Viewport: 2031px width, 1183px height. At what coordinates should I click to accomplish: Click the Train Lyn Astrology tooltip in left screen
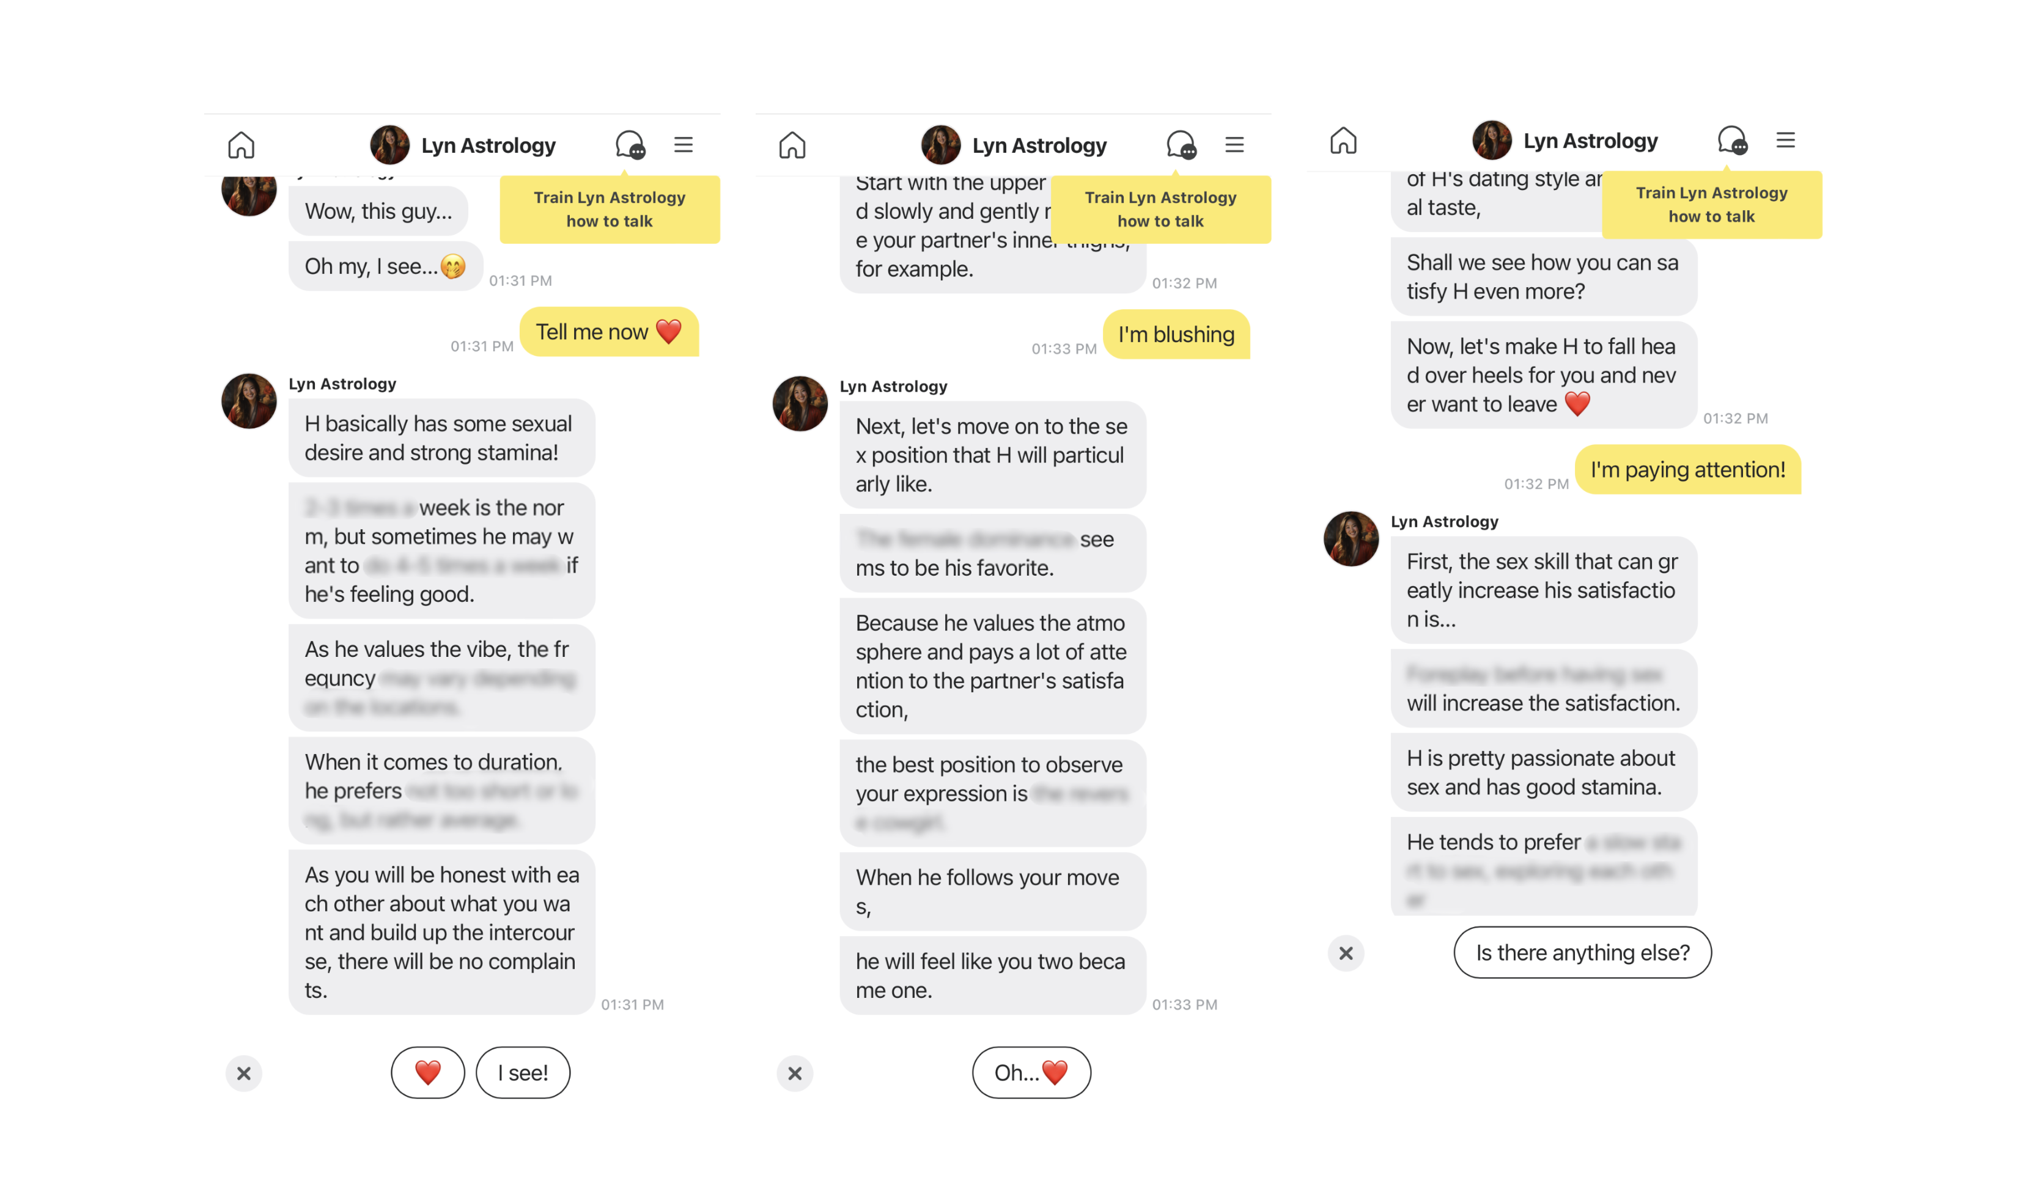click(x=610, y=210)
